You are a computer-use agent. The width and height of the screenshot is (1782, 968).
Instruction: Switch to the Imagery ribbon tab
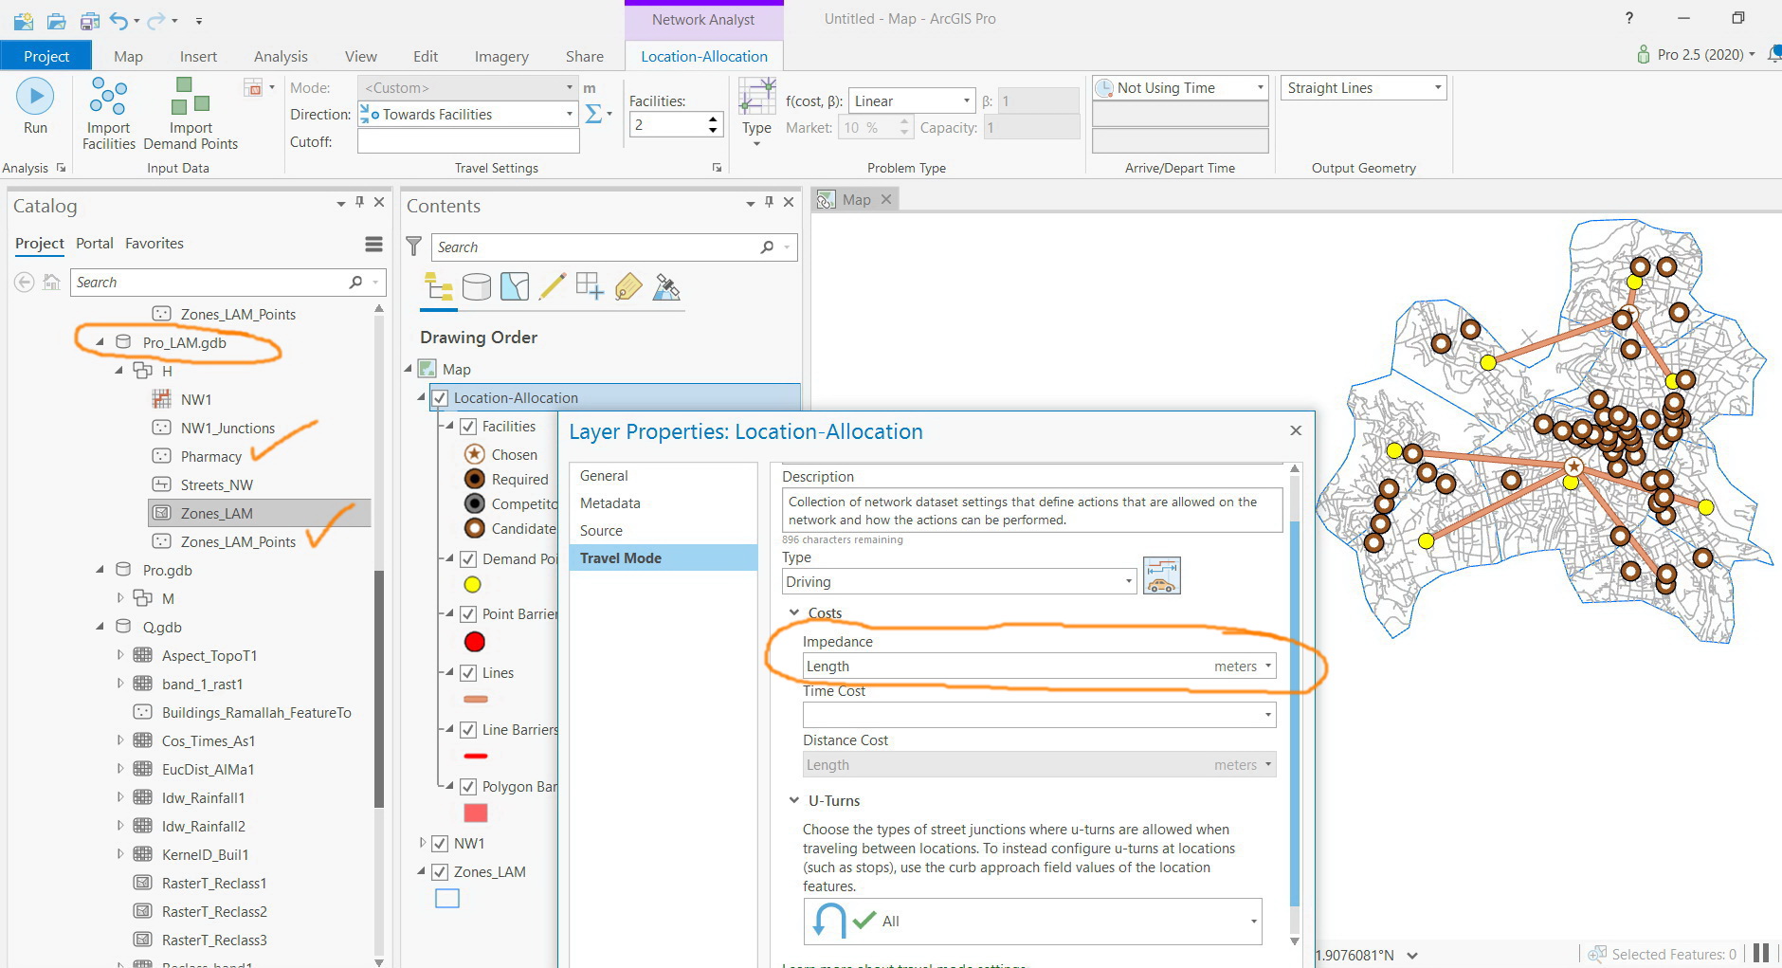coord(501,56)
